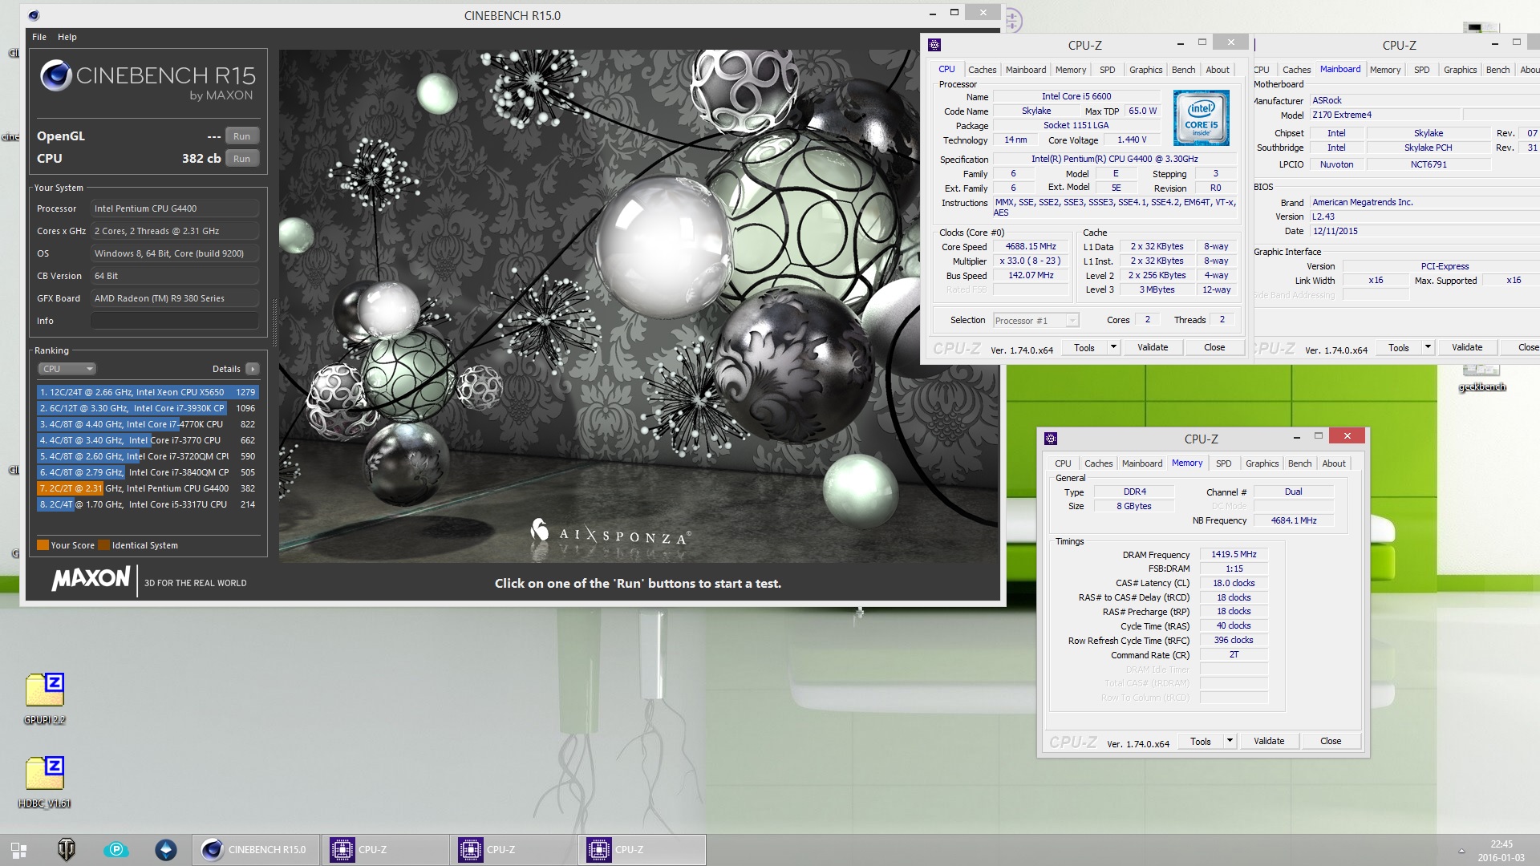Image resolution: width=1540 pixels, height=866 pixels.
Task: Click the GFX Board AMD Radeon R9 380 field
Action: (x=174, y=298)
